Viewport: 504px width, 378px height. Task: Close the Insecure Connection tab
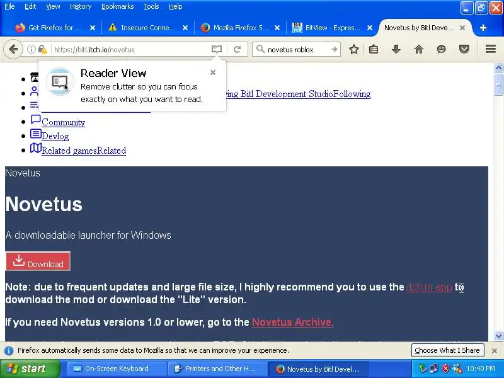(x=185, y=28)
